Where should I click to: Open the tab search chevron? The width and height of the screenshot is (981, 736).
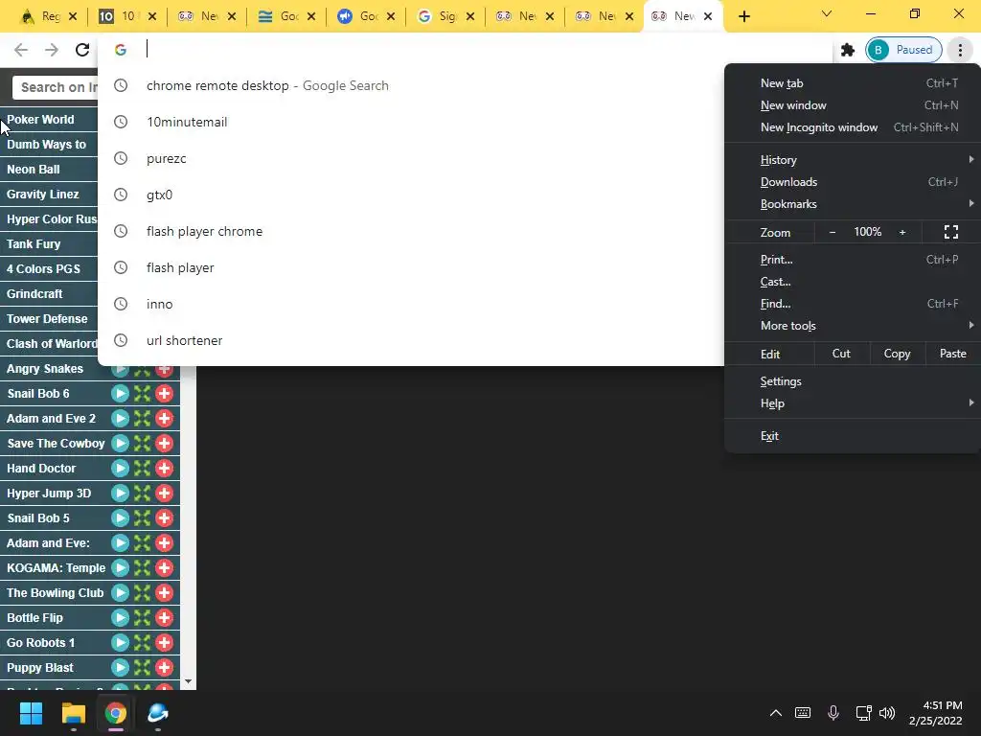click(827, 13)
